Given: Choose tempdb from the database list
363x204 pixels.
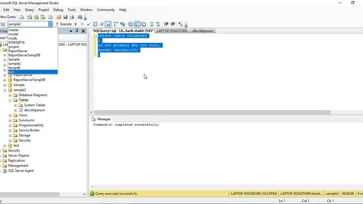Looking at the screenshot, I should tap(33, 68).
